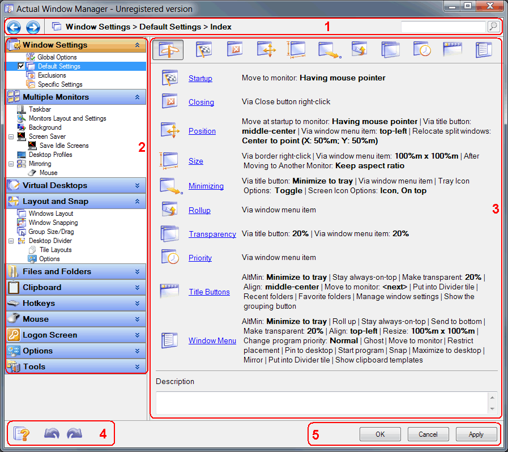The image size is (508, 452).
Task: Open Save Idle Screens item
Action: point(64,146)
